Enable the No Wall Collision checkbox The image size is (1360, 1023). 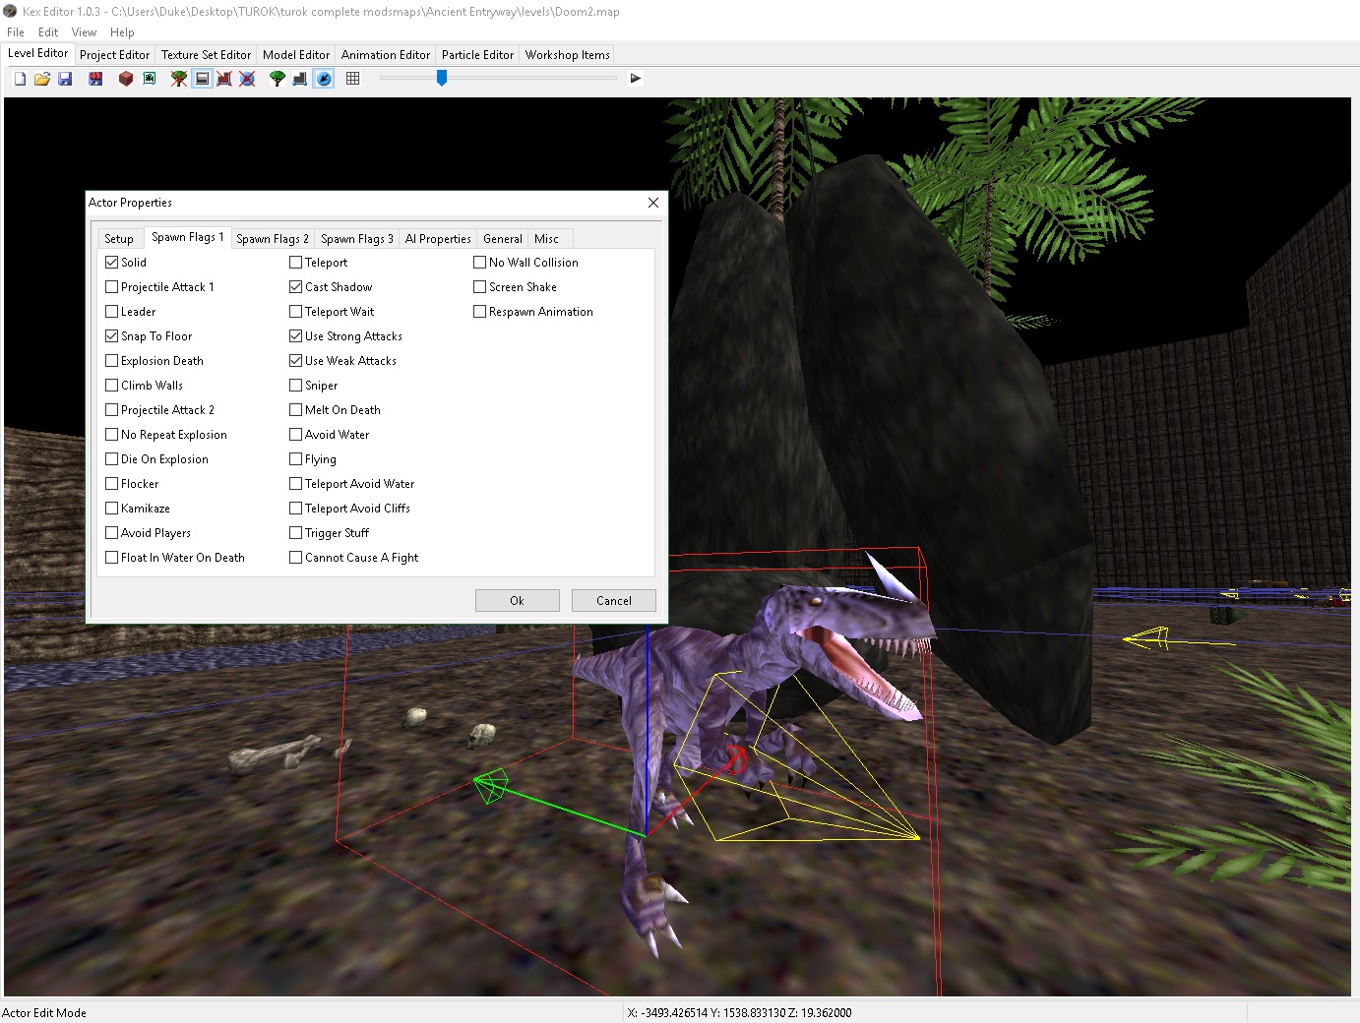(480, 263)
